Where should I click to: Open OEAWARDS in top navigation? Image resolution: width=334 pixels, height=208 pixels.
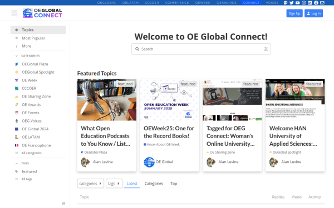click(227, 3)
